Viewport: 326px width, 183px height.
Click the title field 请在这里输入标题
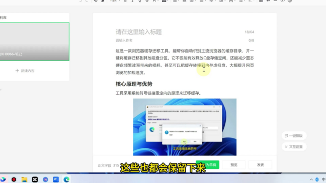(x=139, y=32)
